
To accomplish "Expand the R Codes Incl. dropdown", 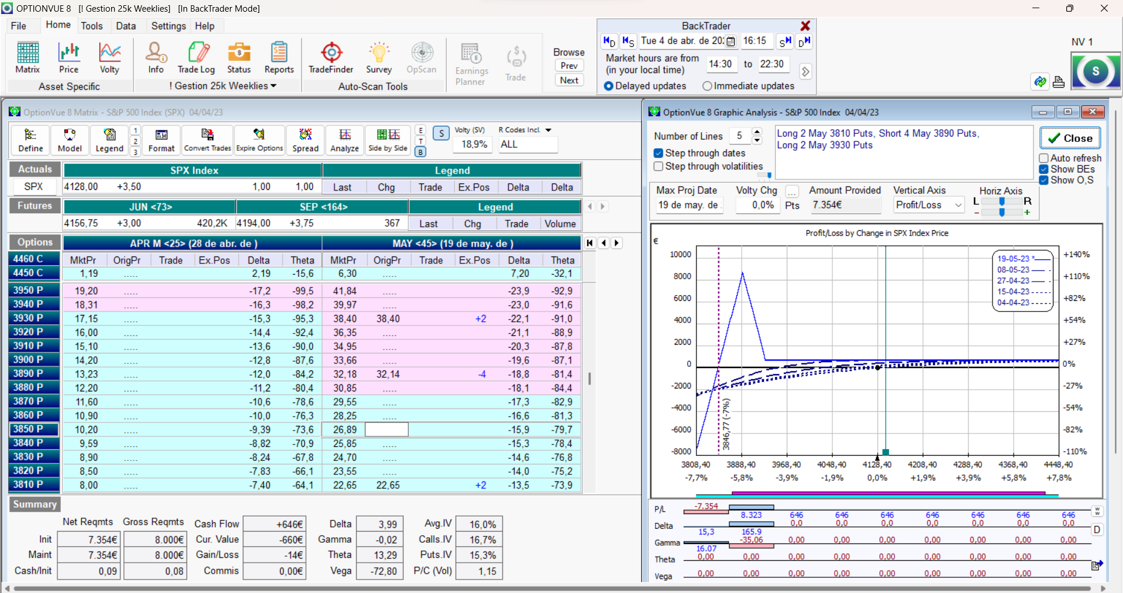I will point(548,130).
